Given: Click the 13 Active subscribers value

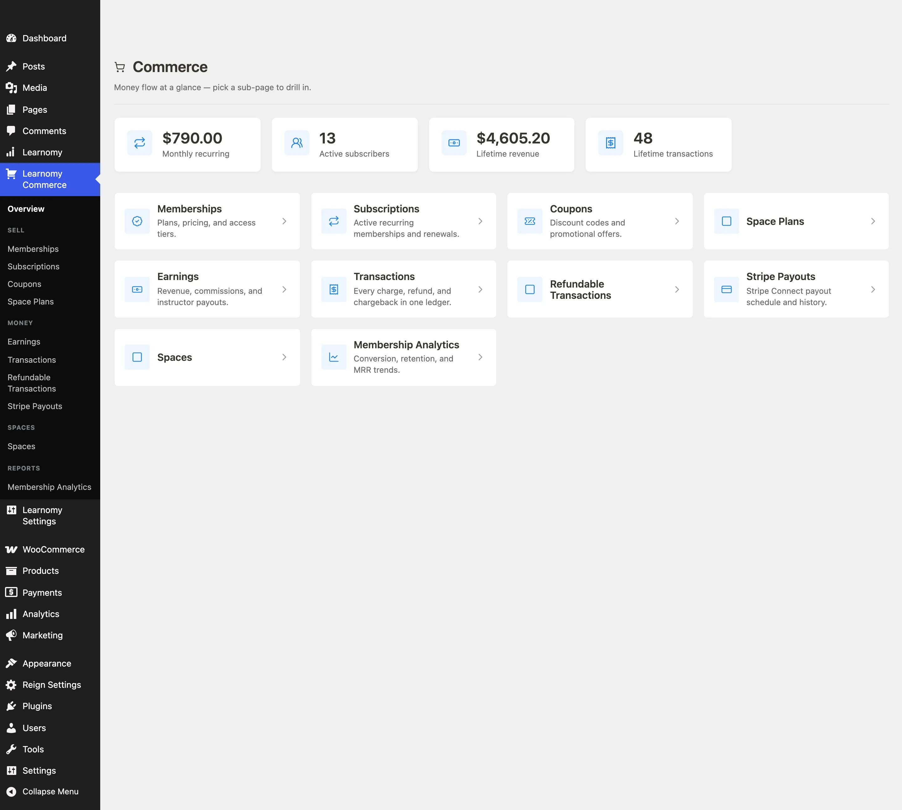Looking at the screenshot, I should (328, 138).
